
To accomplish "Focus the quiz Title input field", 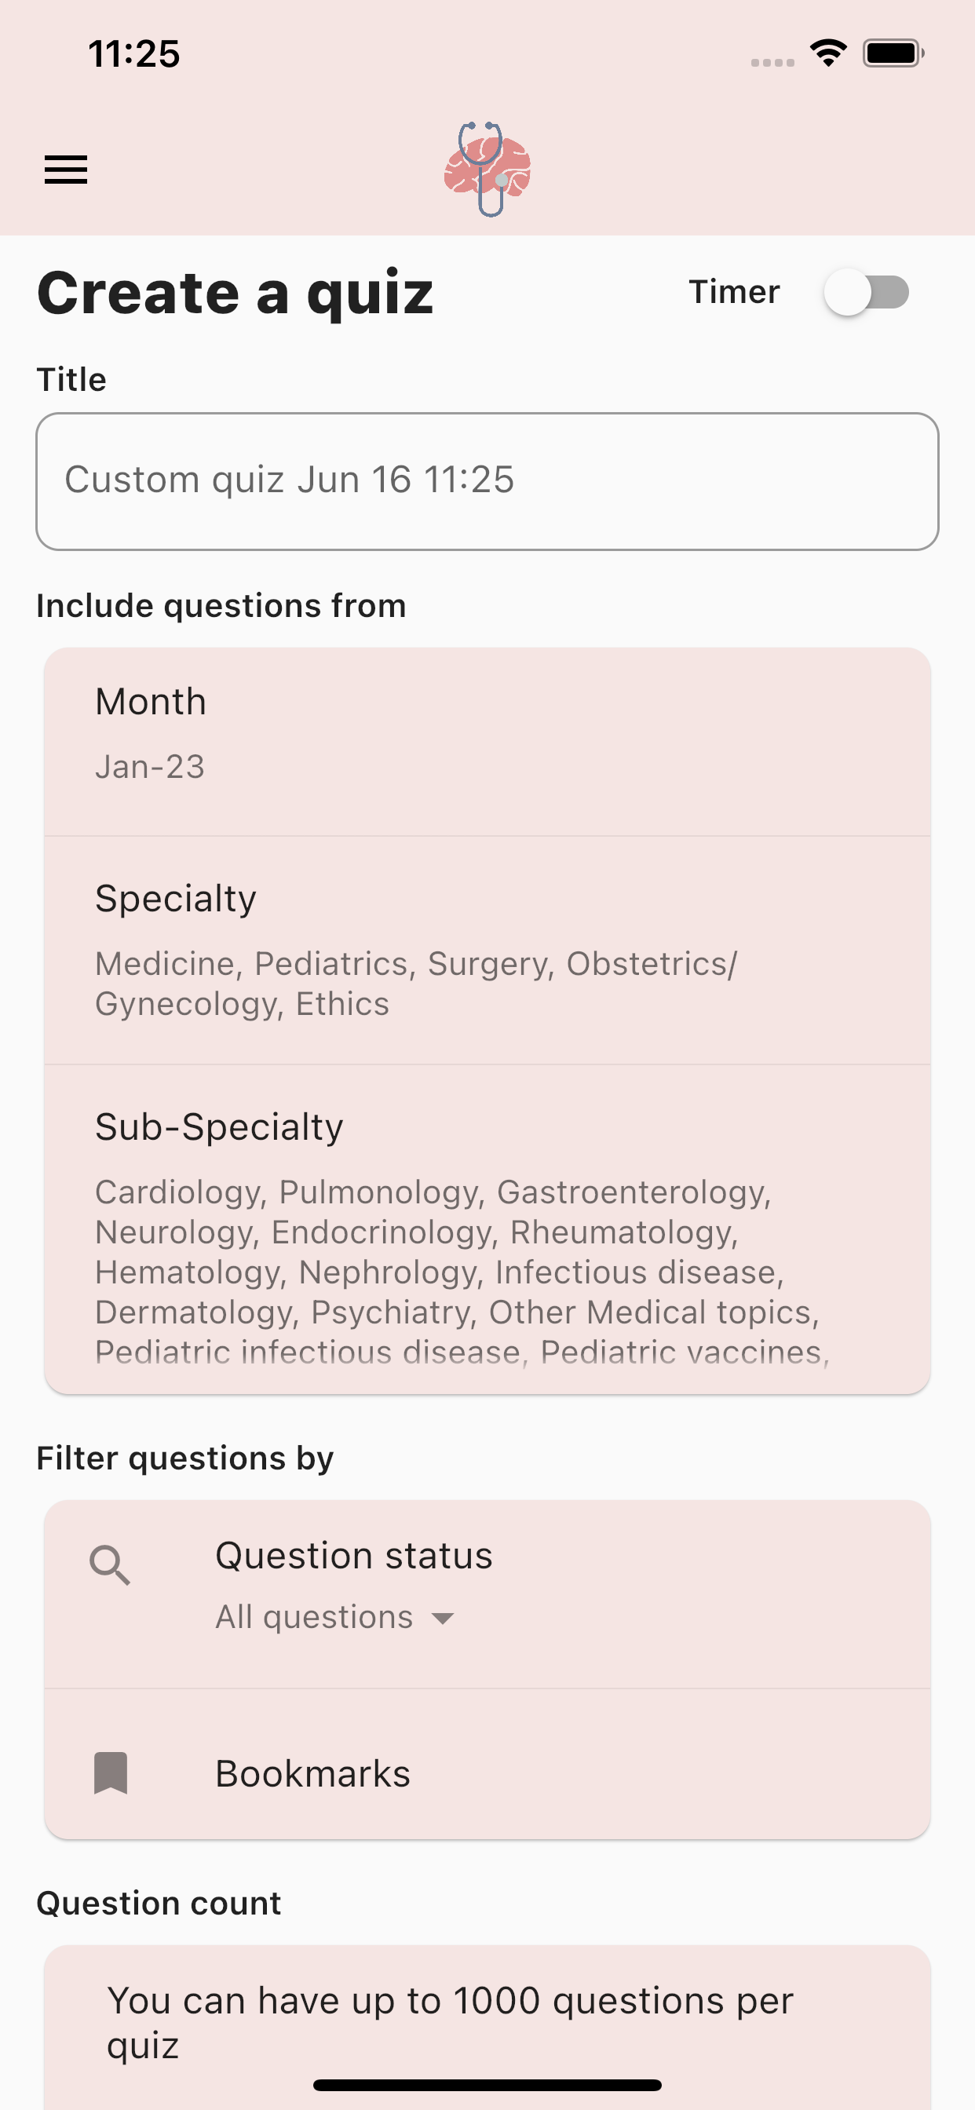I will tap(487, 482).
